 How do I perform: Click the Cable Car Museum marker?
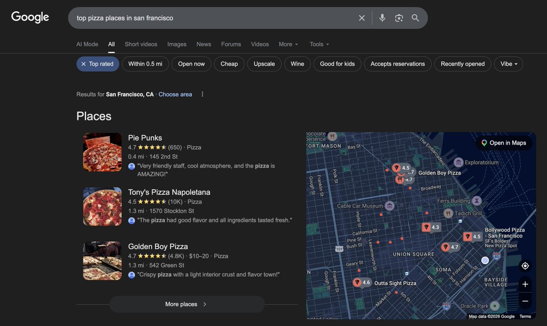[x=389, y=206]
